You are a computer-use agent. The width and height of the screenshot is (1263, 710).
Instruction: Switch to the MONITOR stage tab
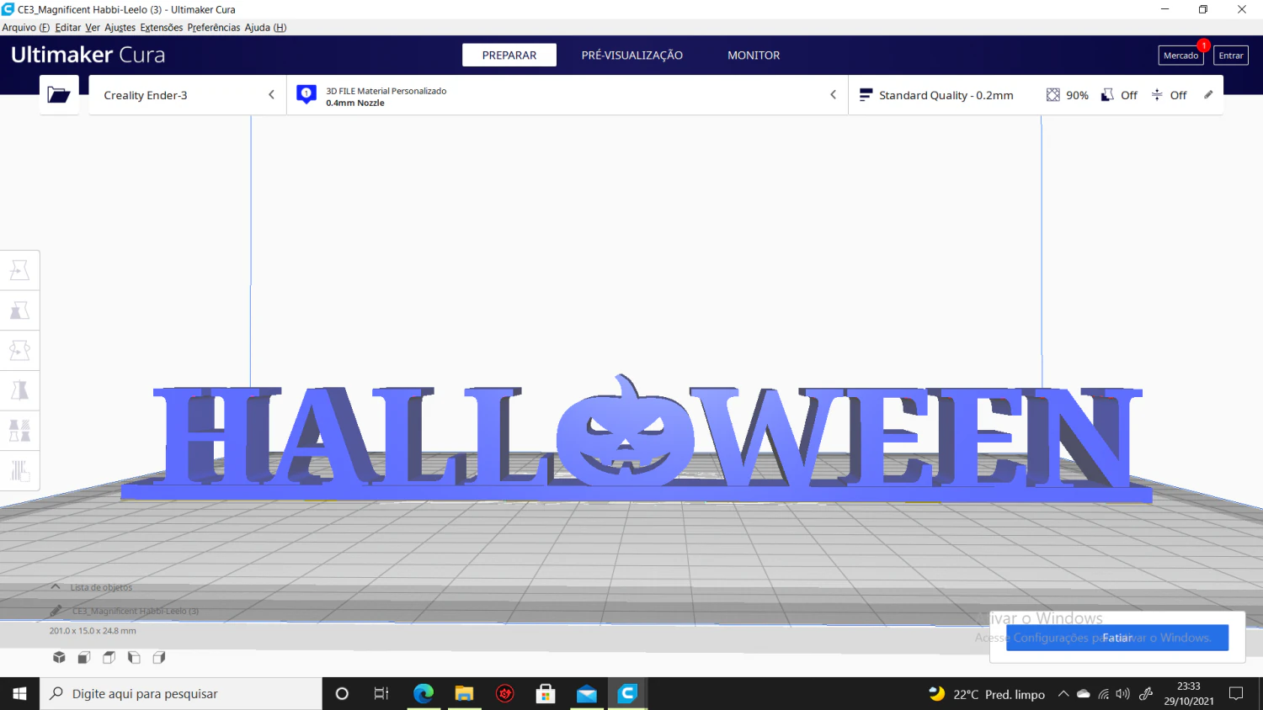coord(754,55)
